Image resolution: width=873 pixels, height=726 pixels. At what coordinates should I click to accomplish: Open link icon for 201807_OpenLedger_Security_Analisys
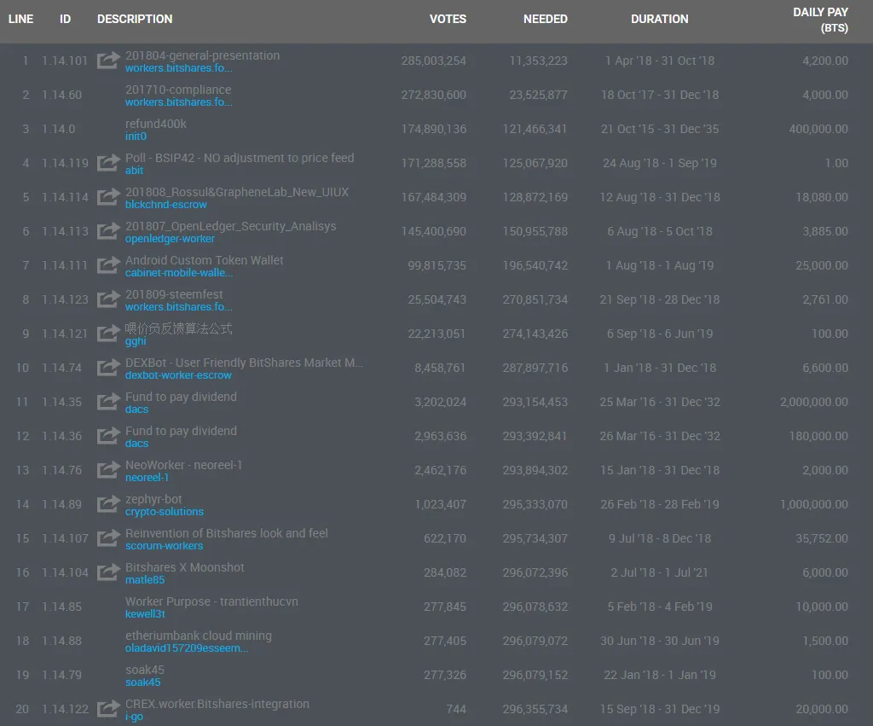click(108, 230)
